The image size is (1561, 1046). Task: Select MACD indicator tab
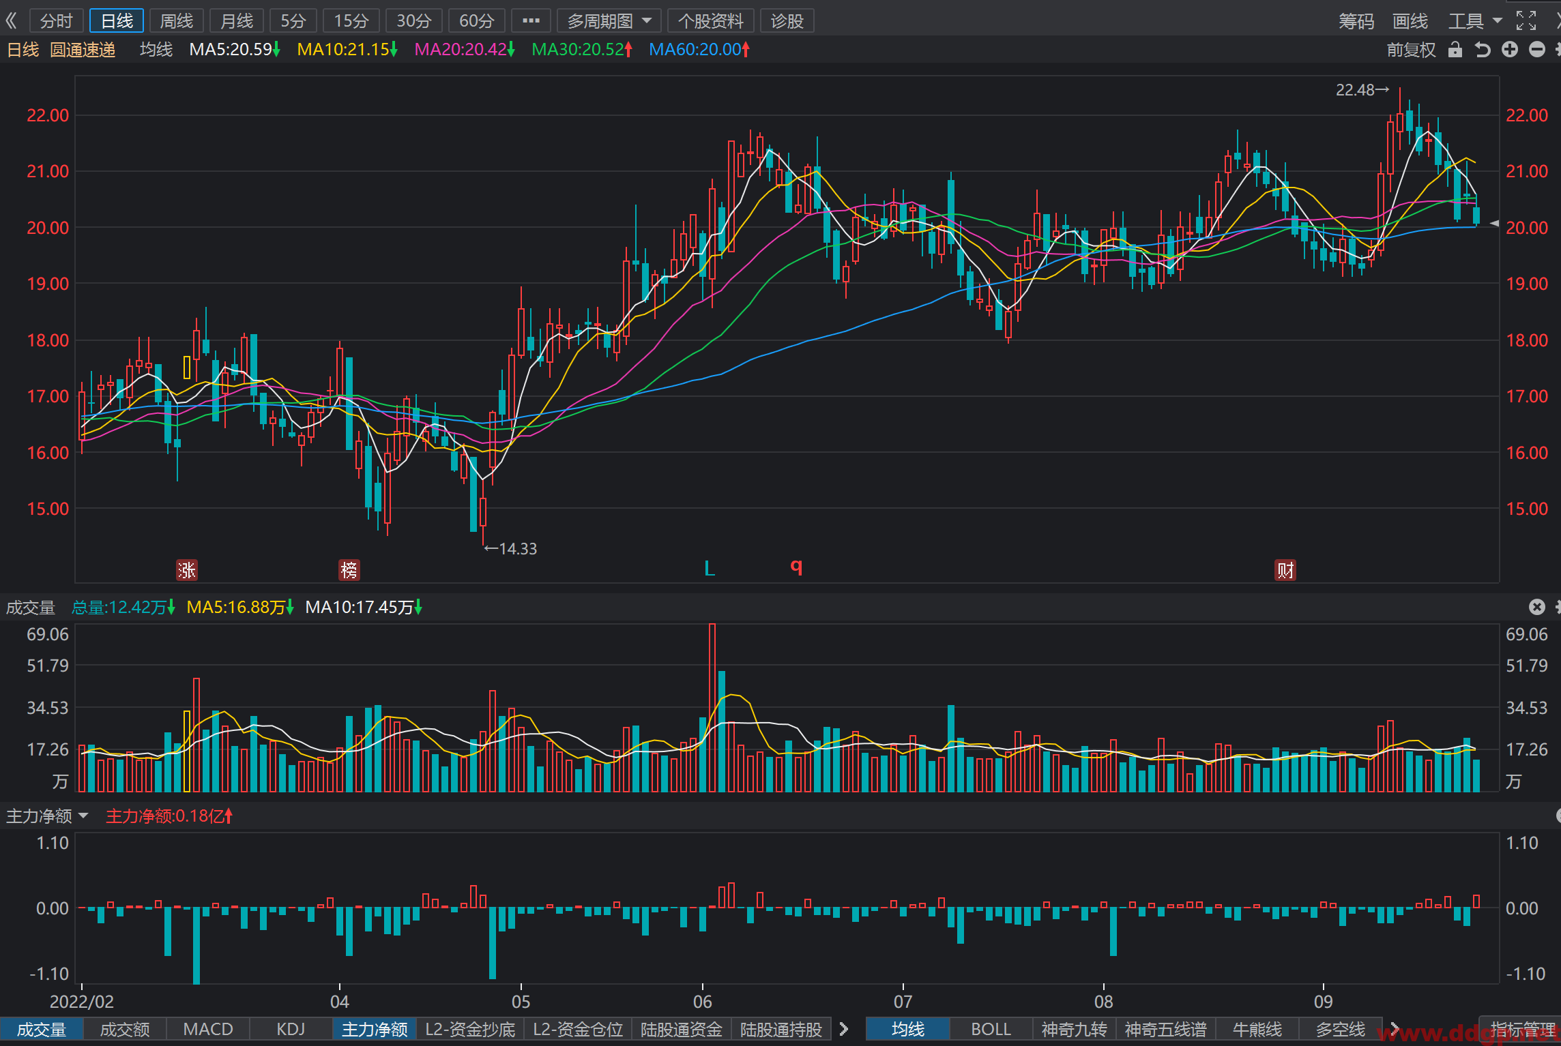coord(208,1029)
